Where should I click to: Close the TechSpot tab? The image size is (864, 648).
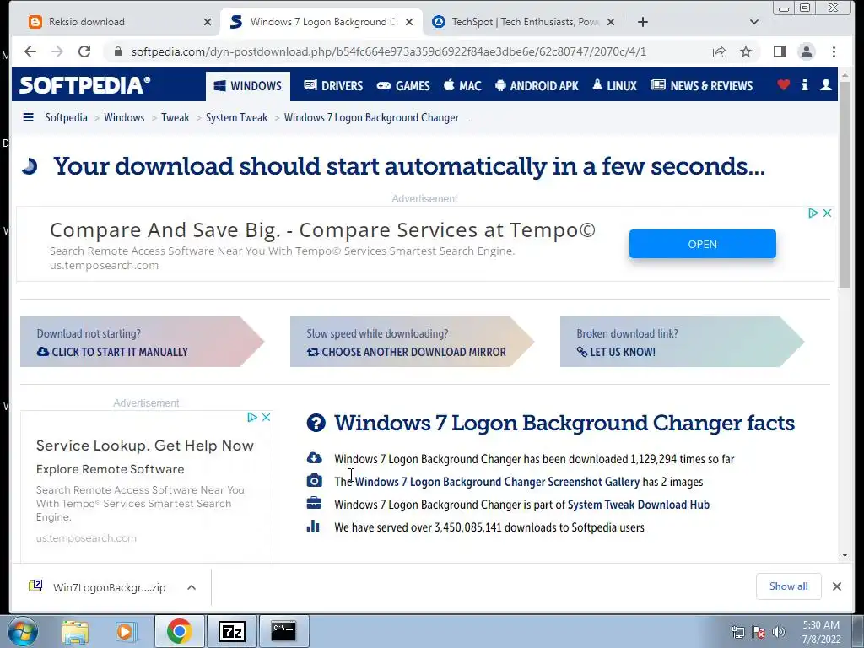[611, 22]
